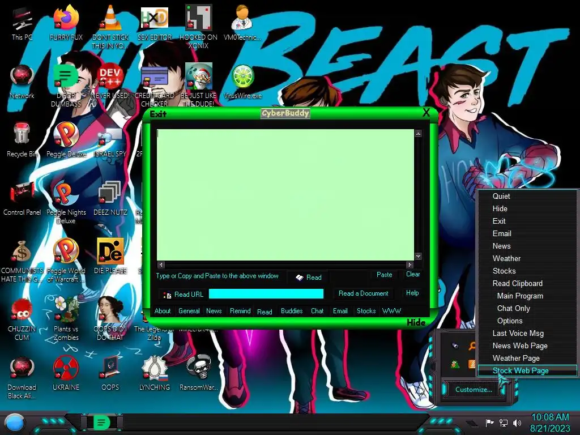This screenshot has height=435, width=580.
Task: Launch Peggle Nights Deluxe shortcut
Action: tap(66, 203)
